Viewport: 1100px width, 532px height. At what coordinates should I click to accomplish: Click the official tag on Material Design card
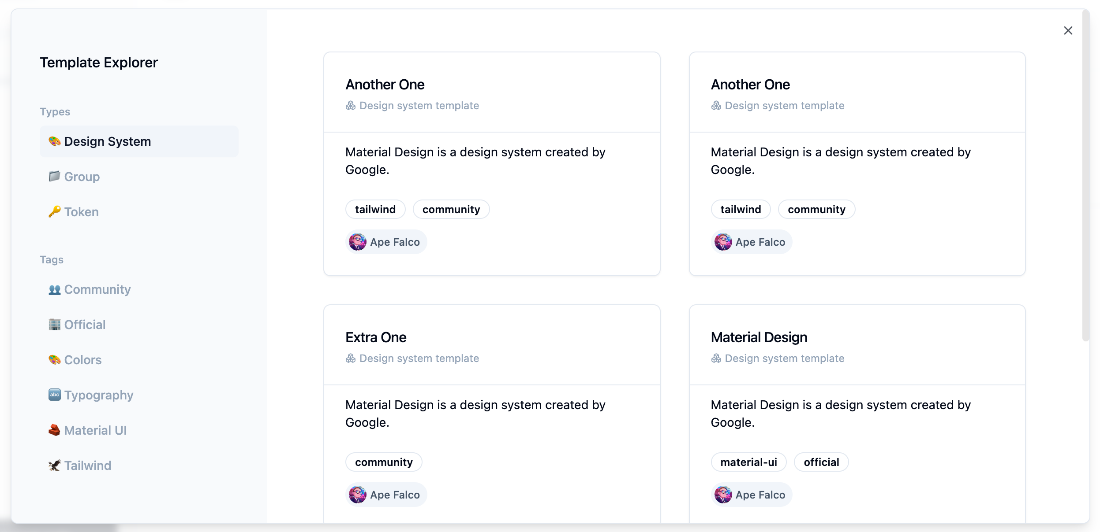pyautogui.click(x=821, y=462)
